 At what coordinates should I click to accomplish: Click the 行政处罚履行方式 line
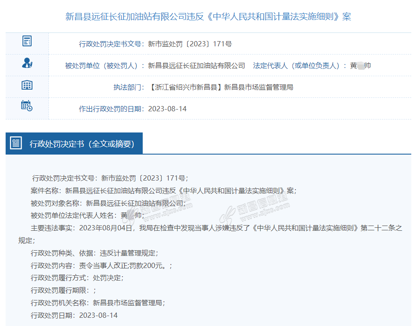tap(77, 278)
